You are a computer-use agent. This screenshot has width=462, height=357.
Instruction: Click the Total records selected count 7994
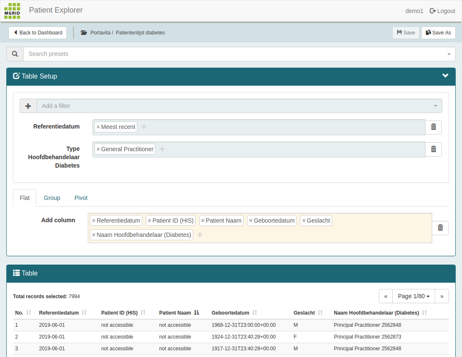pos(74,297)
